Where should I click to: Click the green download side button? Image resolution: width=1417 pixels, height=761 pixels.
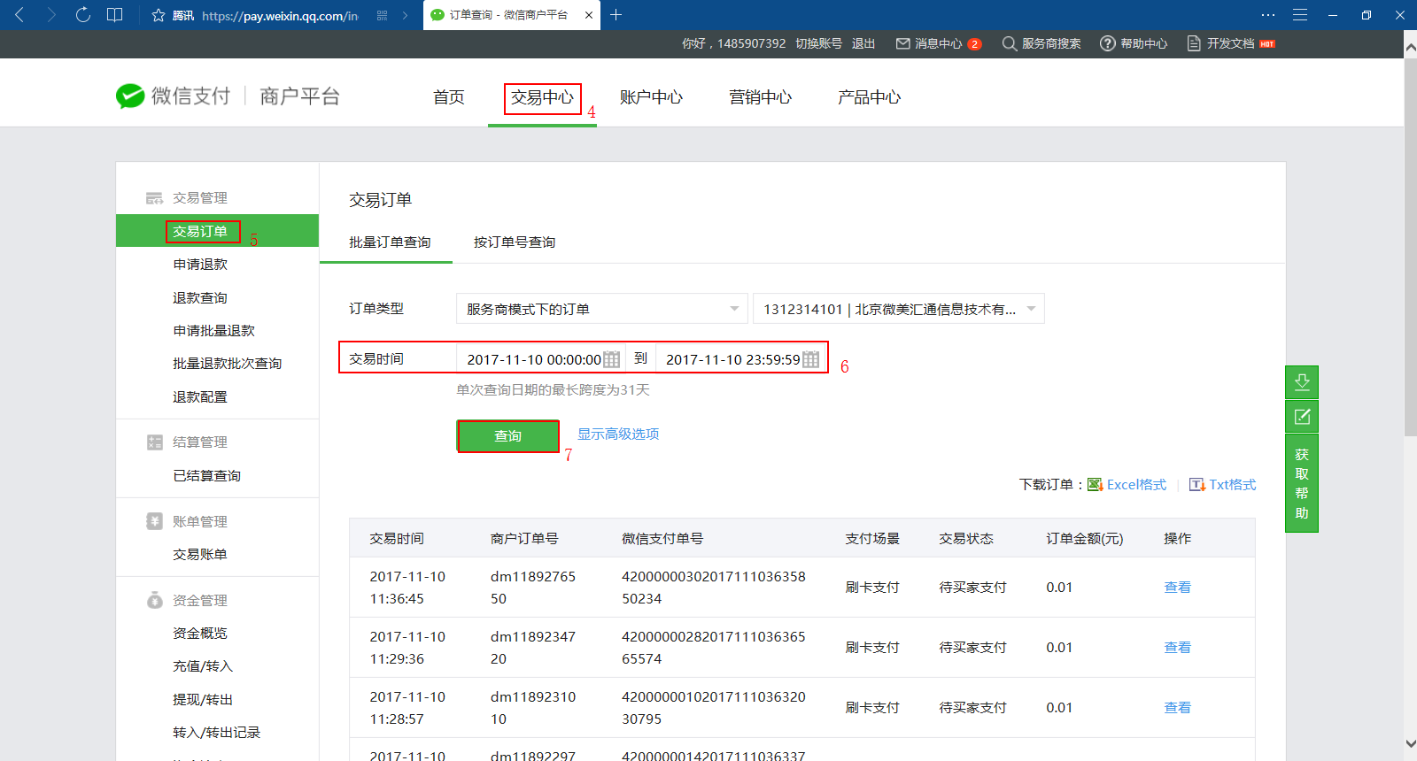1302,382
